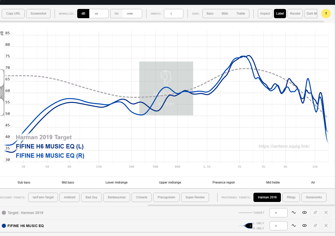Click the 'Air' region label
This screenshot has height=236, width=335.
click(313, 183)
